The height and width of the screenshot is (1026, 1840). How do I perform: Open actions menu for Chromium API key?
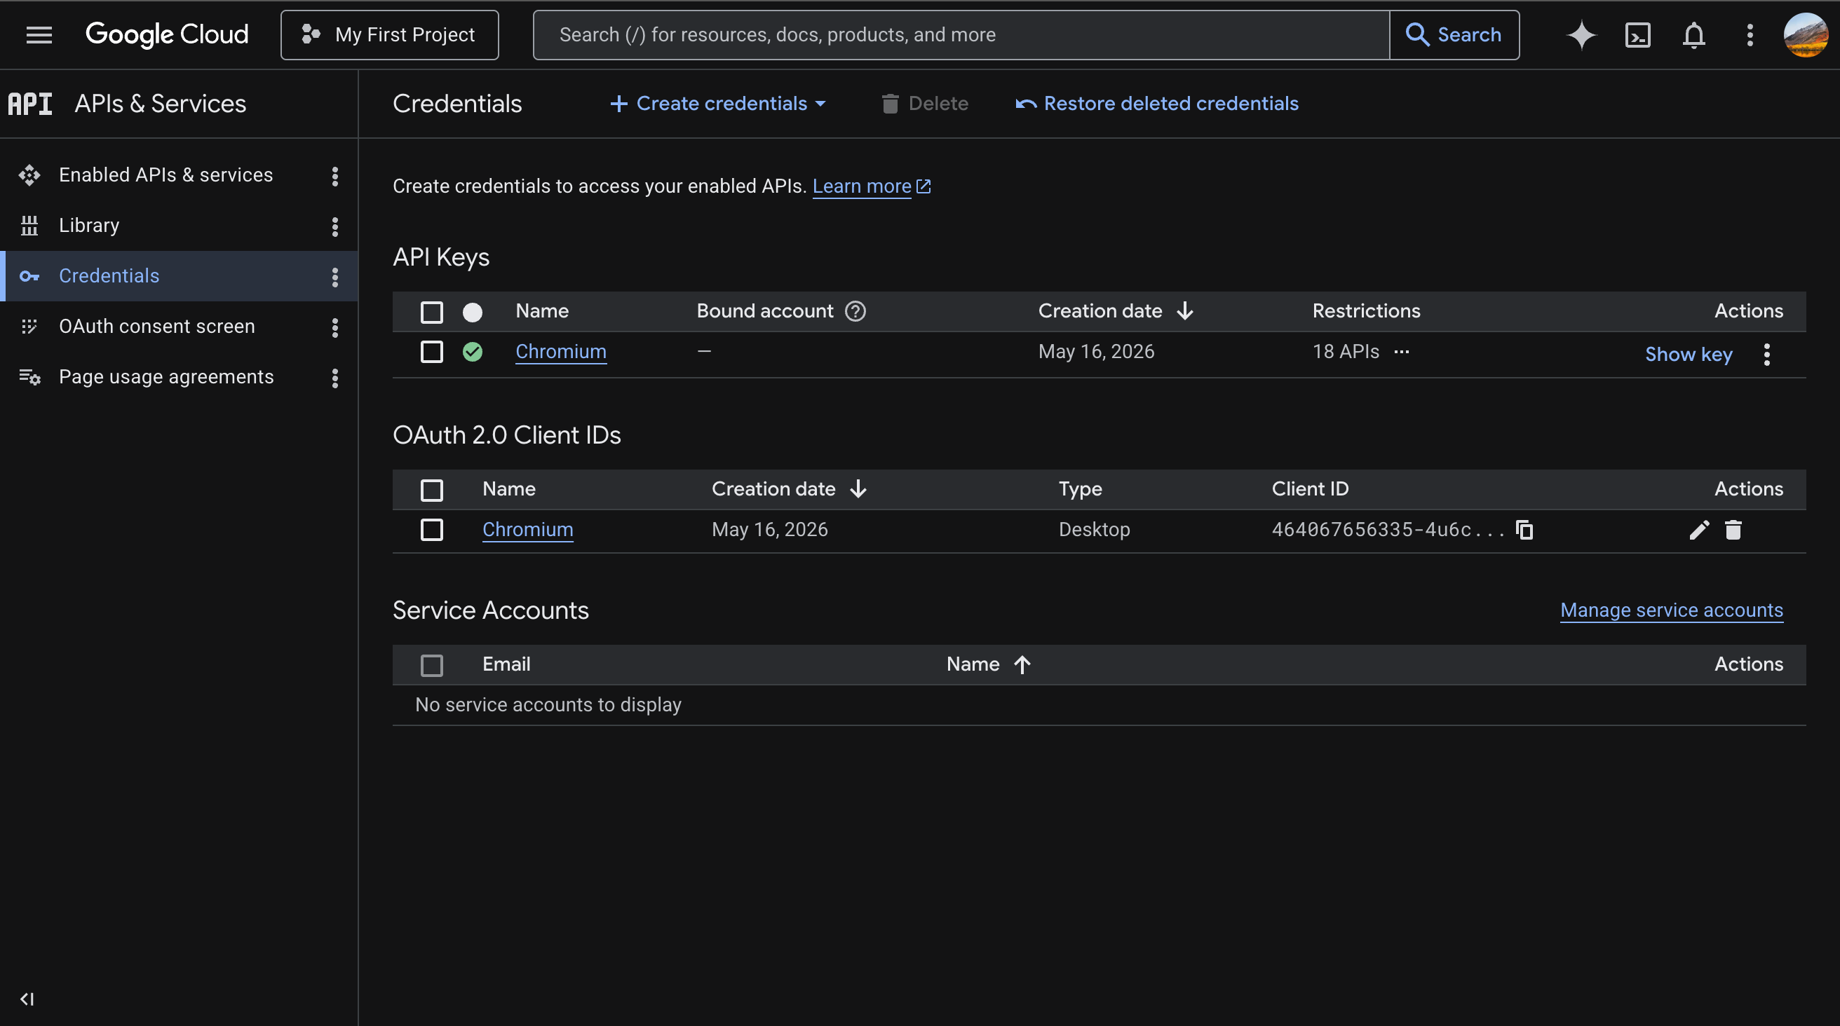[1766, 354]
